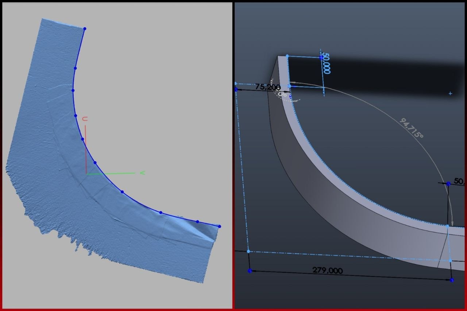The image size is (467, 311).
Task: Select the vertical 50,000 dimension label
Action: tap(326, 63)
